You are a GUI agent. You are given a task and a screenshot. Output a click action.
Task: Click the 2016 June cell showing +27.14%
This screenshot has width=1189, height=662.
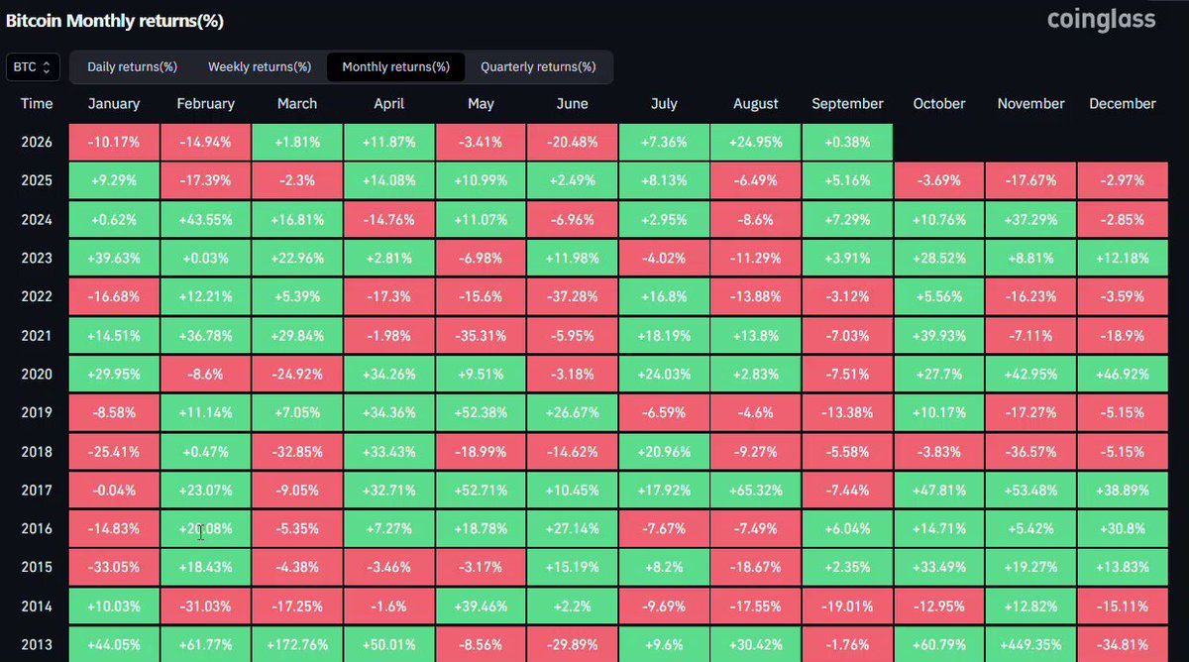click(x=573, y=528)
